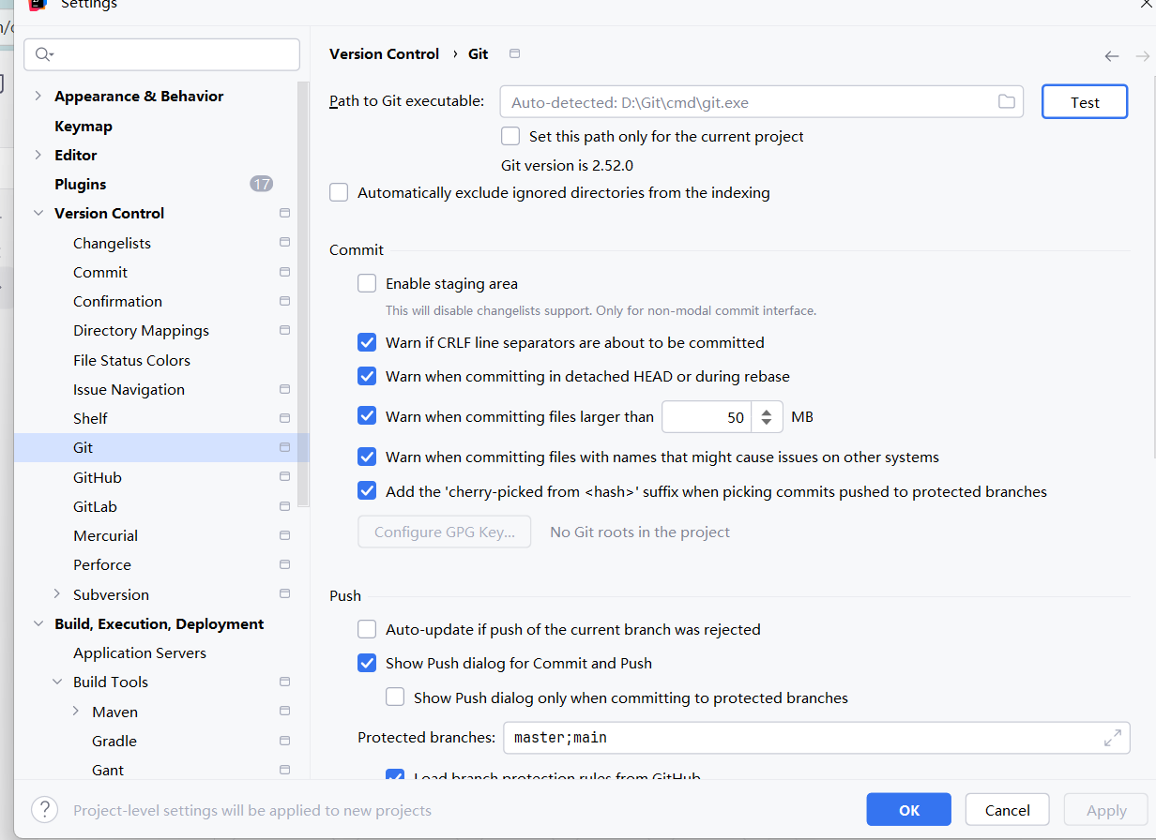The width and height of the screenshot is (1156, 840).
Task: Click project-level icon next to Subversion
Action: 284,594
